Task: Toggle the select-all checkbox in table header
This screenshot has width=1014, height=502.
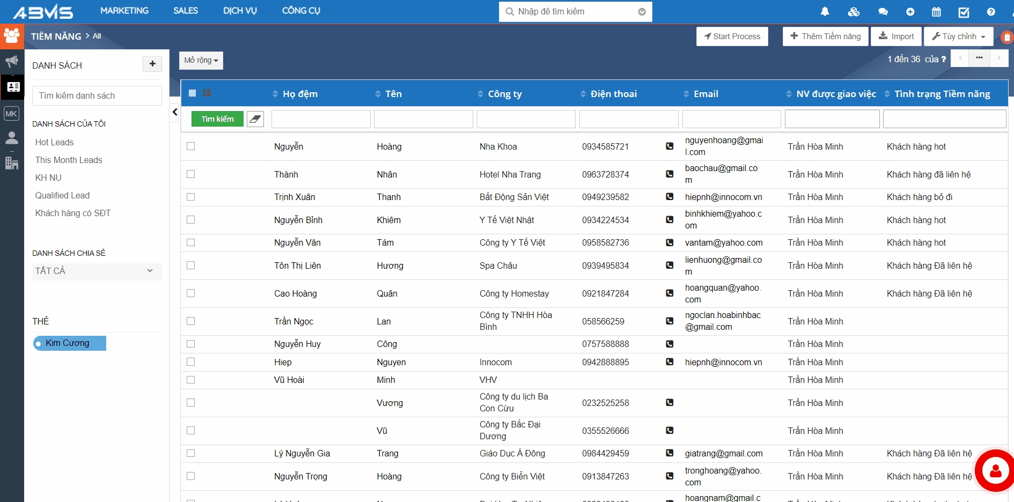Action: pyautogui.click(x=193, y=93)
